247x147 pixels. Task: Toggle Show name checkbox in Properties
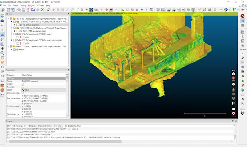[x=23, y=93]
